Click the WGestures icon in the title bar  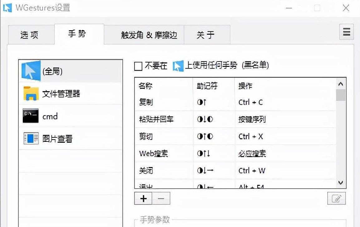pyautogui.click(x=7, y=7)
